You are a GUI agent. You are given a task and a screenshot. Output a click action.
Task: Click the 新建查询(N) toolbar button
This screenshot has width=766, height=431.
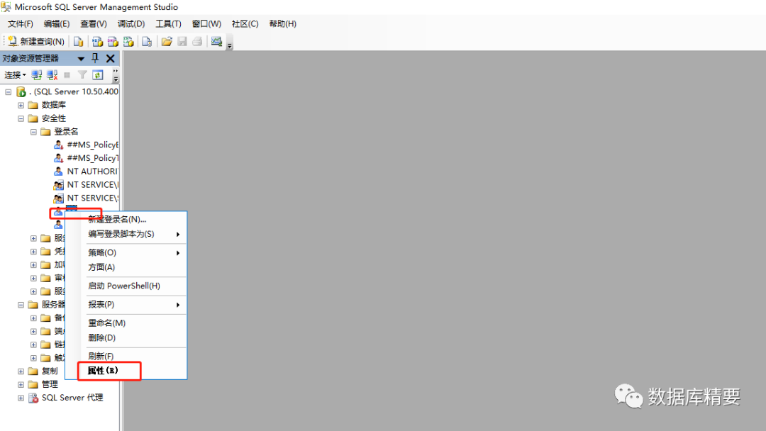click(37, 42)
